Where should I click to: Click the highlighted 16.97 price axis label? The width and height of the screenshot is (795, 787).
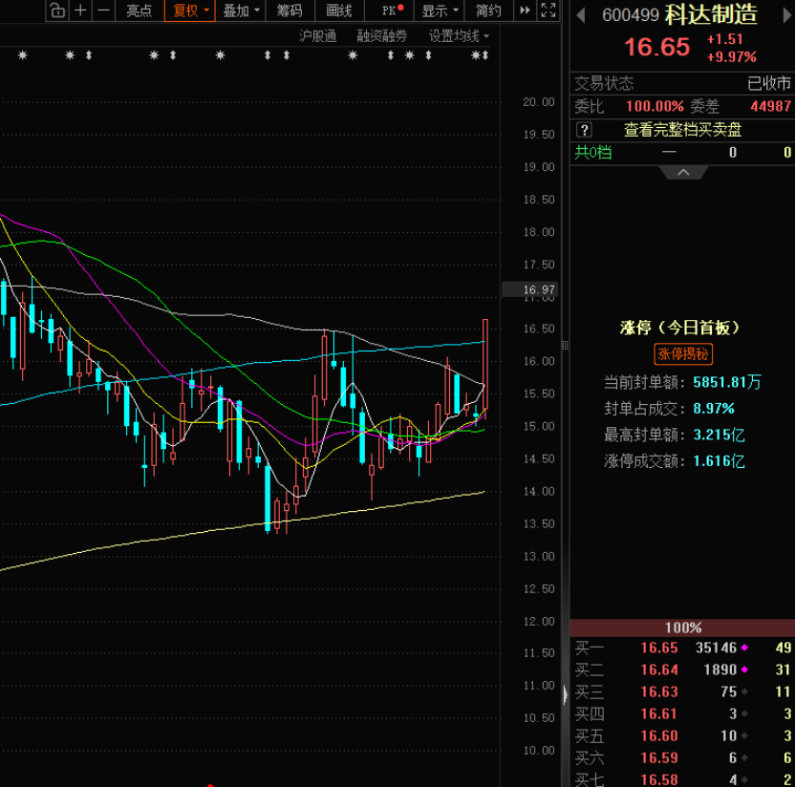(529, 289)
